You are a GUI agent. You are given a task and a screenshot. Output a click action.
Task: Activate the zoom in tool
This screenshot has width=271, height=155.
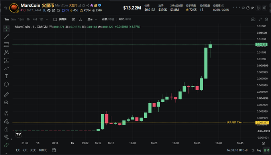click(x=6, y=103)
